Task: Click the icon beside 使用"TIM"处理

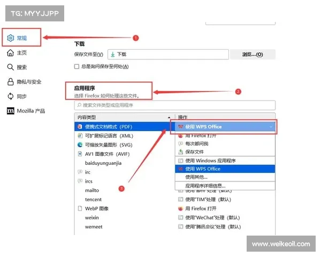Action: [181, 199]
